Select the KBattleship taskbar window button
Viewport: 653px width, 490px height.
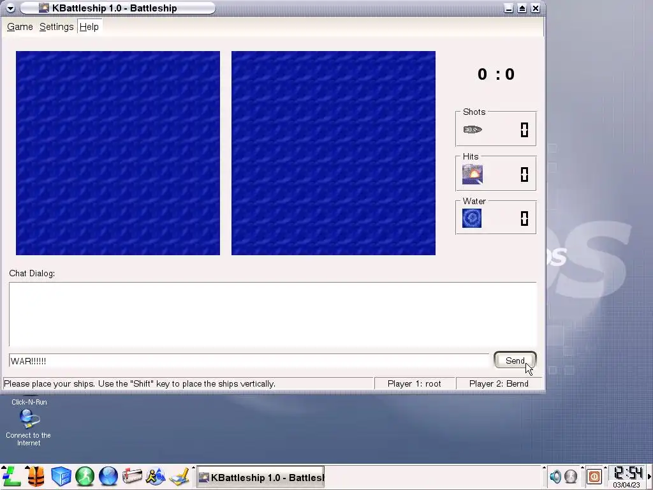pos(260,477)
